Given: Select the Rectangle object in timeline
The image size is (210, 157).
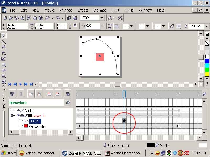Looking at the screenshot, I should coord(36,126).
